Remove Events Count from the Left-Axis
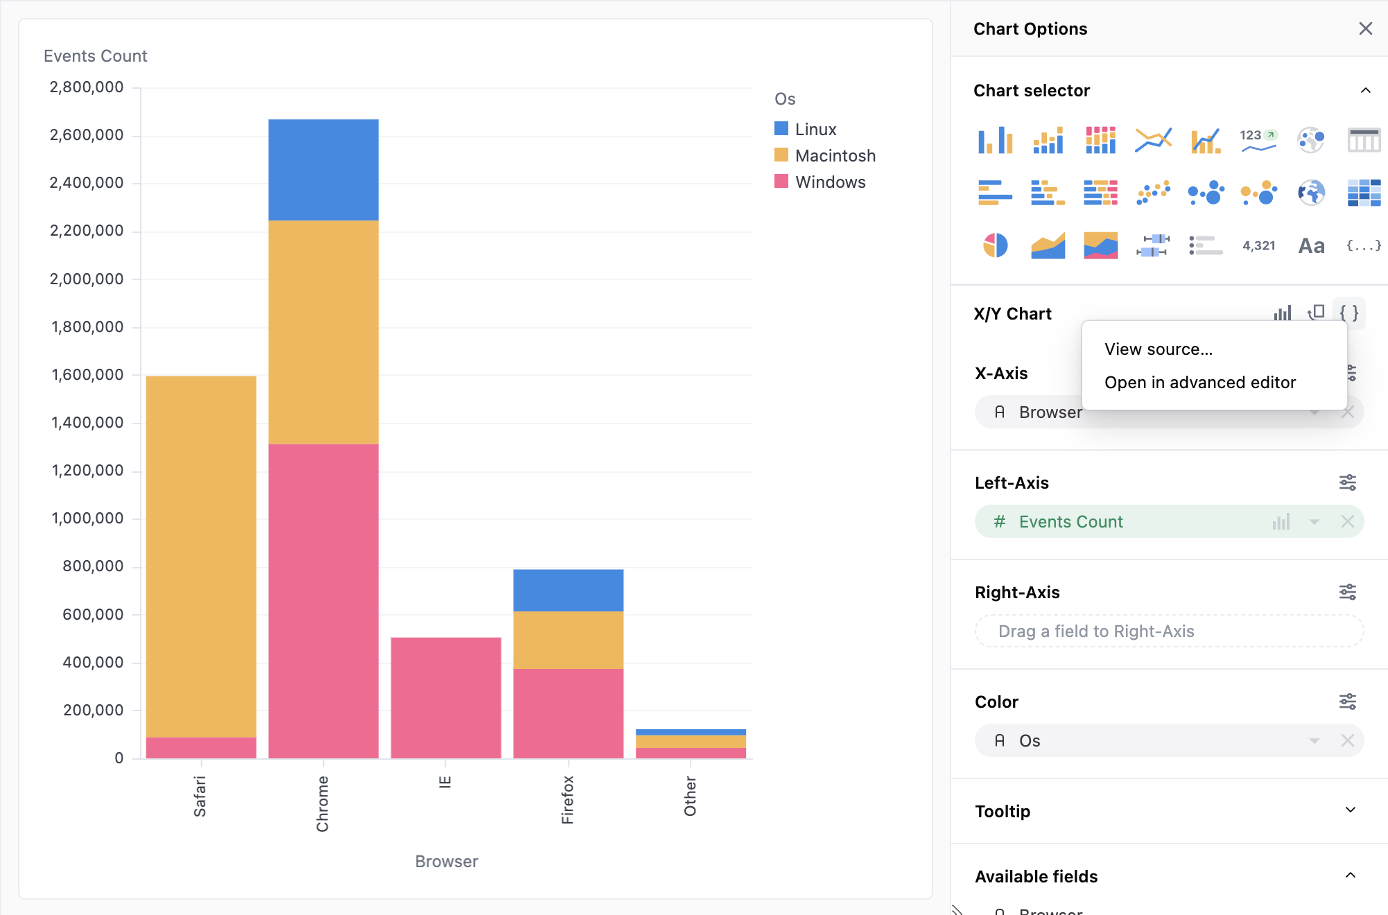 [x=1347, y=522]
